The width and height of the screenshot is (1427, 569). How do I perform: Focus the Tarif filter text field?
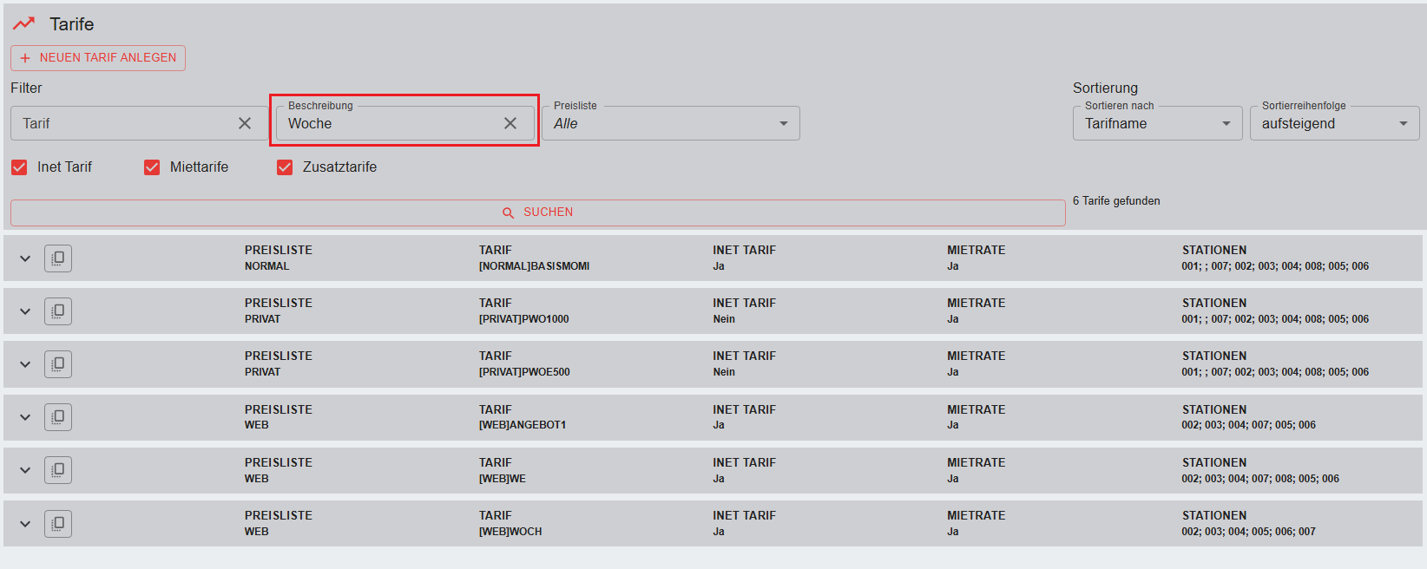[122, 123]
